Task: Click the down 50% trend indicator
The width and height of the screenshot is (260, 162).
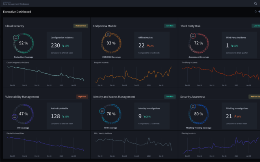Action: [234, 46]
